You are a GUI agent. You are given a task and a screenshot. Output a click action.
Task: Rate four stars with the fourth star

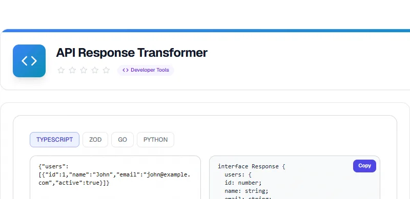[x=95, y=70]
